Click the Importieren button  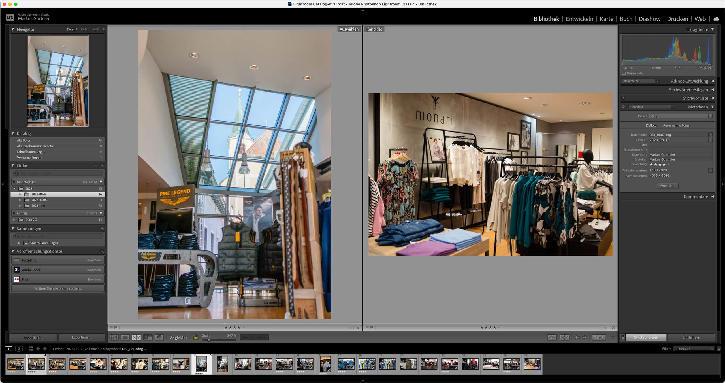tap(33, 337)
